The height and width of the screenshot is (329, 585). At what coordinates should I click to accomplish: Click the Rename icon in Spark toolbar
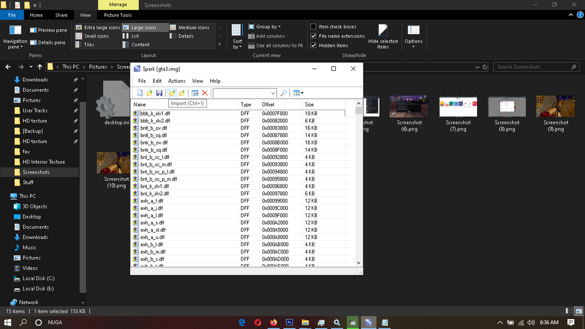coord(195,93)
